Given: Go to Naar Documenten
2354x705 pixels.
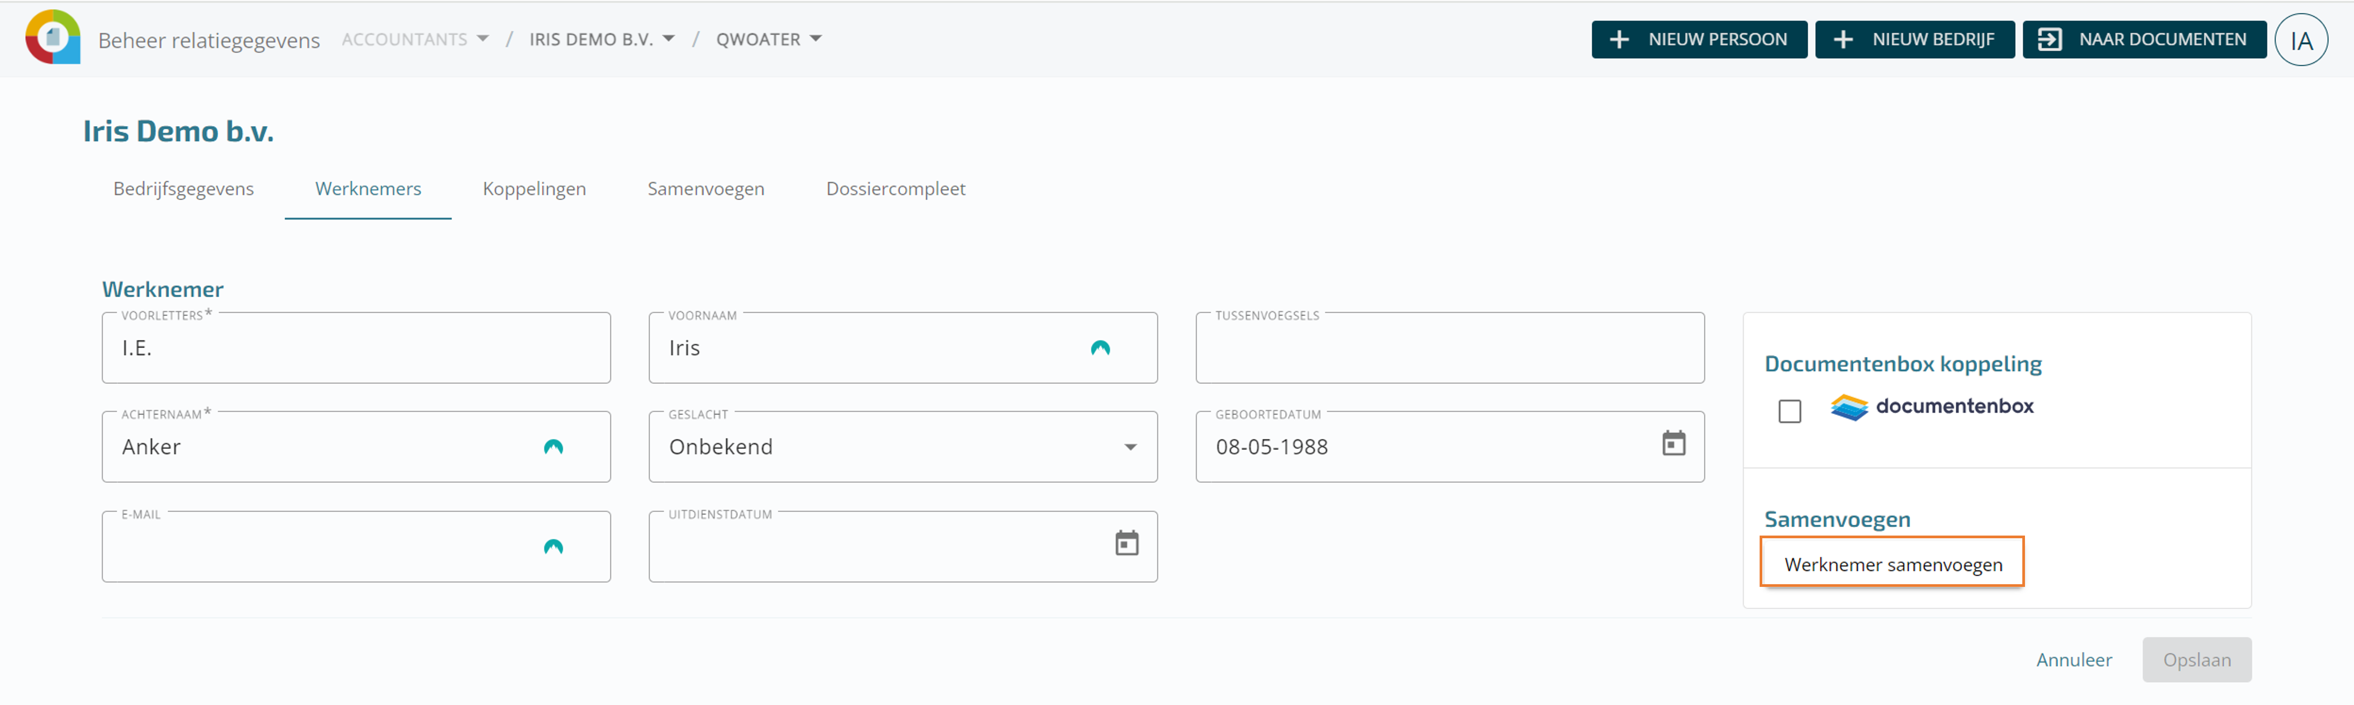Looking at the screenshot, I should coord(2144,39).
